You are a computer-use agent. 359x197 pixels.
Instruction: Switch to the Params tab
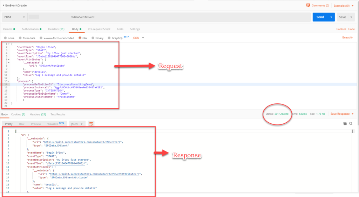[9, 29]
